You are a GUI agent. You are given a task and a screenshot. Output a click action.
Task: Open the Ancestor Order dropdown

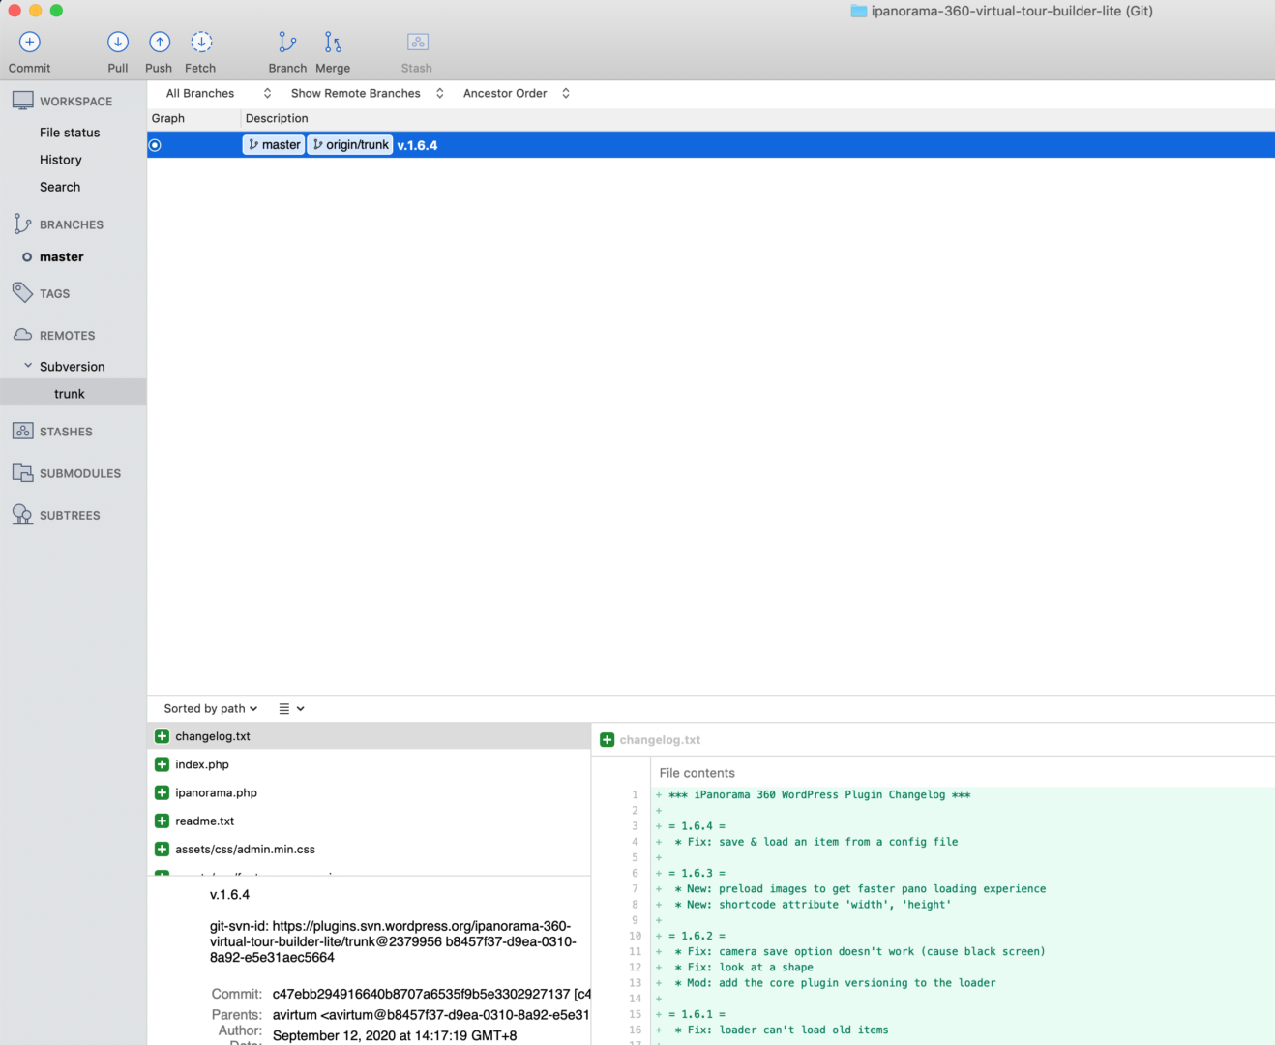[x=516, y=93]
